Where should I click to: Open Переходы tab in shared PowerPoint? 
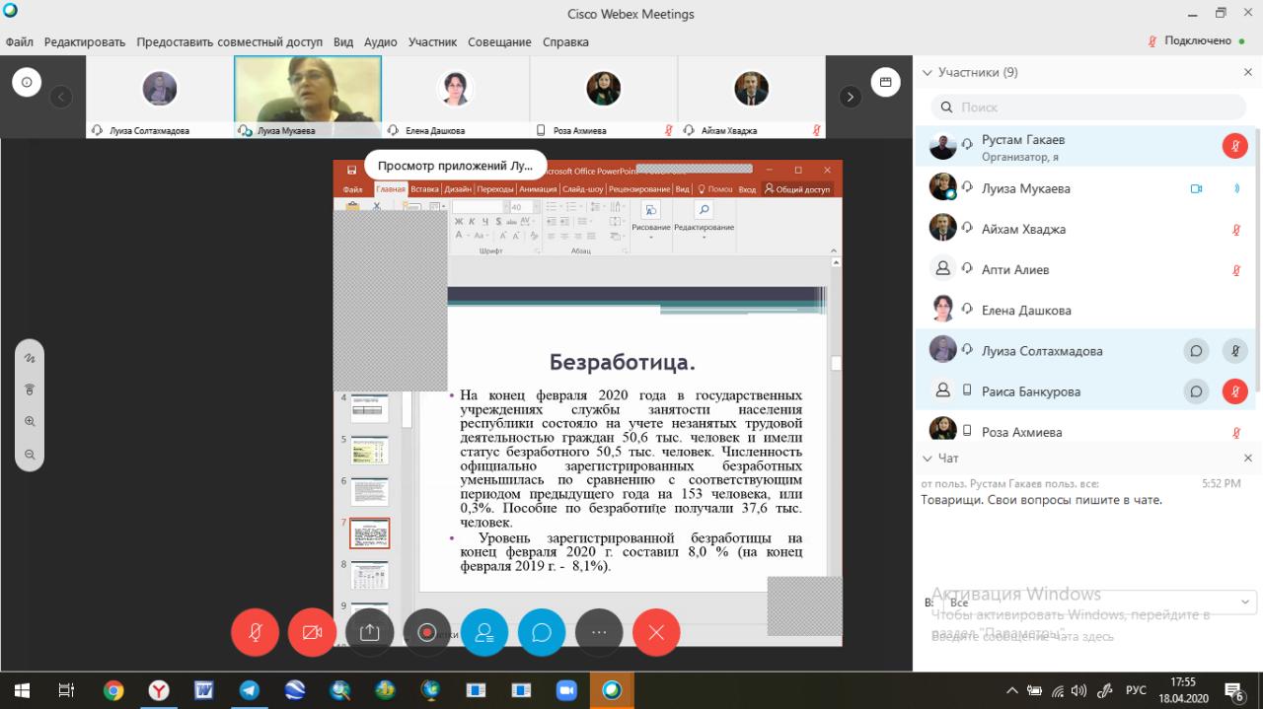[x=495, y=189]
